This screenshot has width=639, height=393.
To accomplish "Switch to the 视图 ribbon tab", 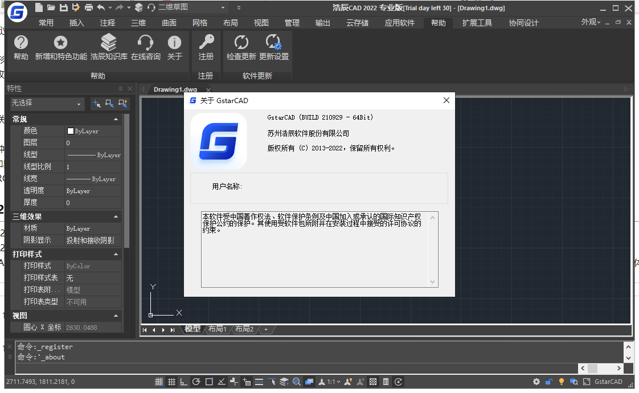I will [261, 23].
